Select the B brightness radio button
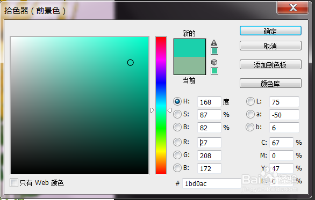The height and width of the screenshot is (200, 315). [177, 127]
